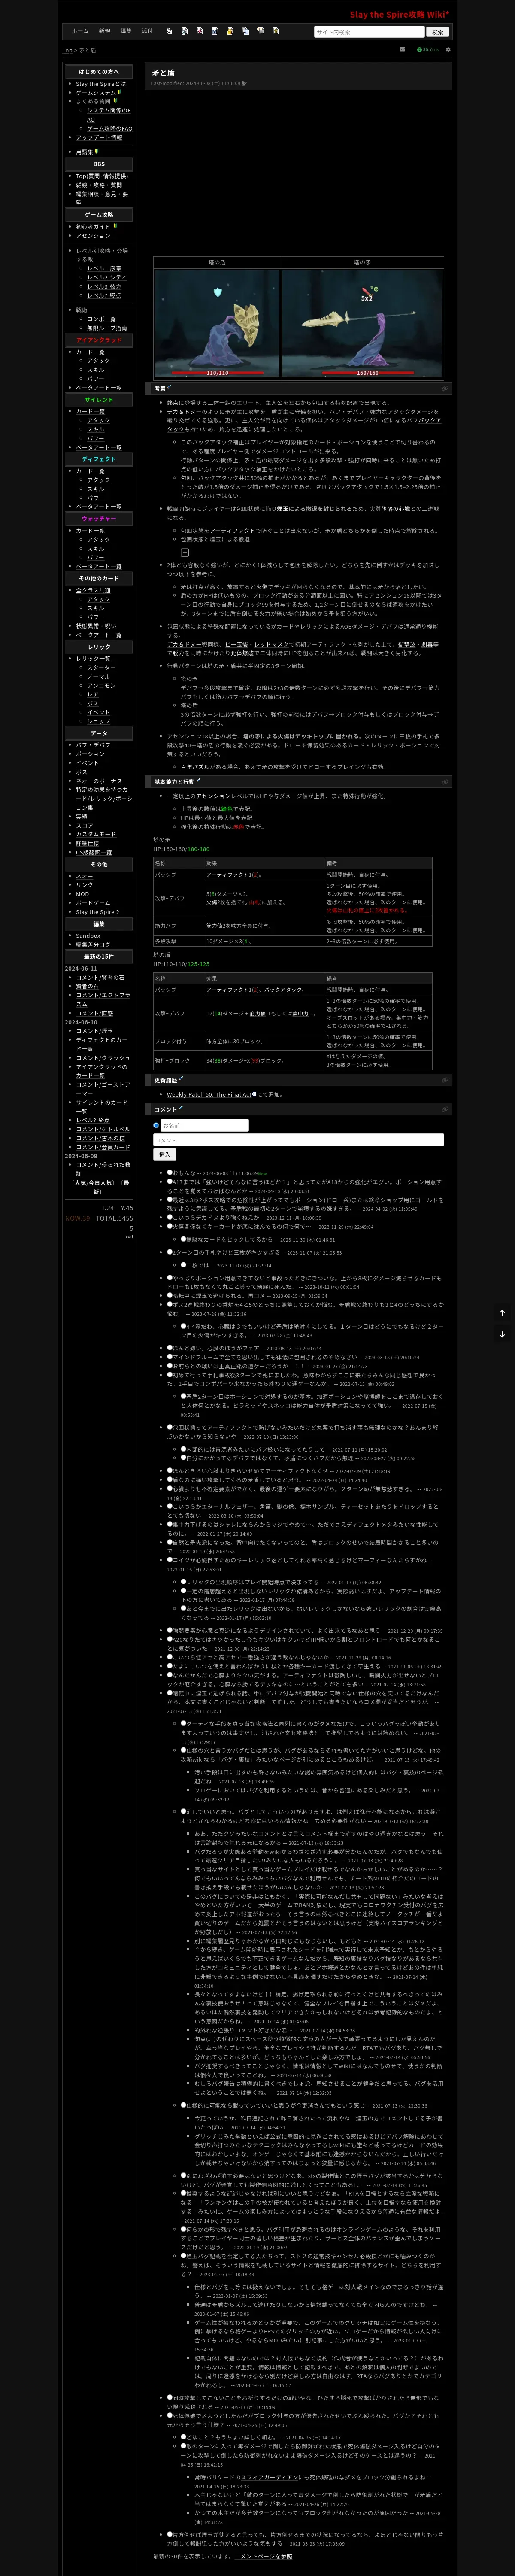Open the アセンション sidebar link
Image resolution: width=515 pixels, height=2576 pixels.
(x=93, y=236)
